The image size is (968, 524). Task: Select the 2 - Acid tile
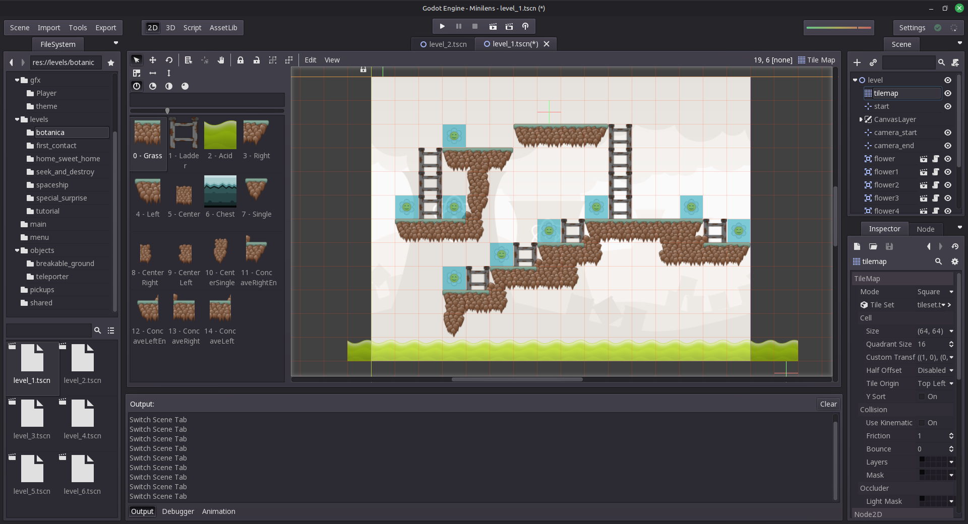click(220, 141)
